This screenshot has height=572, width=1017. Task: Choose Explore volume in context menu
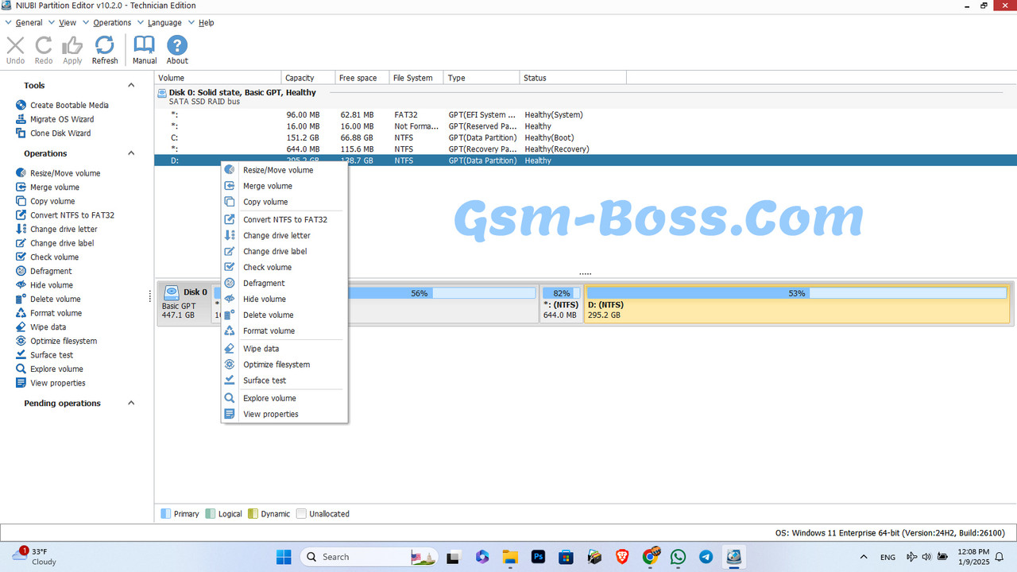284,398
